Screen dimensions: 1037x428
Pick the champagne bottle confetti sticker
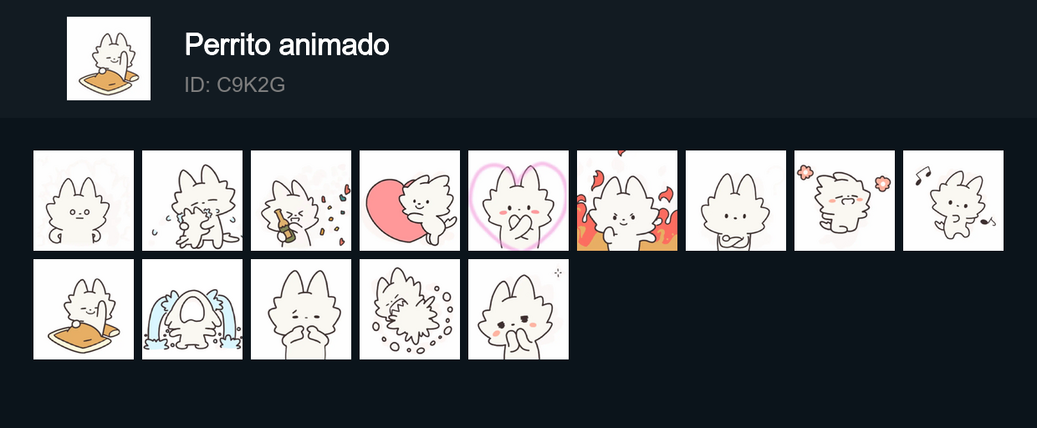pyautogui.click(x=301, y=201)
